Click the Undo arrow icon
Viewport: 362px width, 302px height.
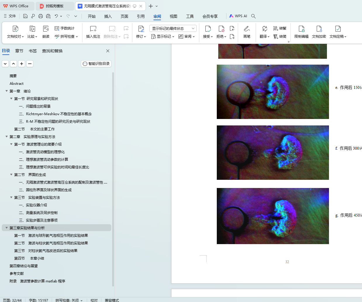click(x=56, y=16)
